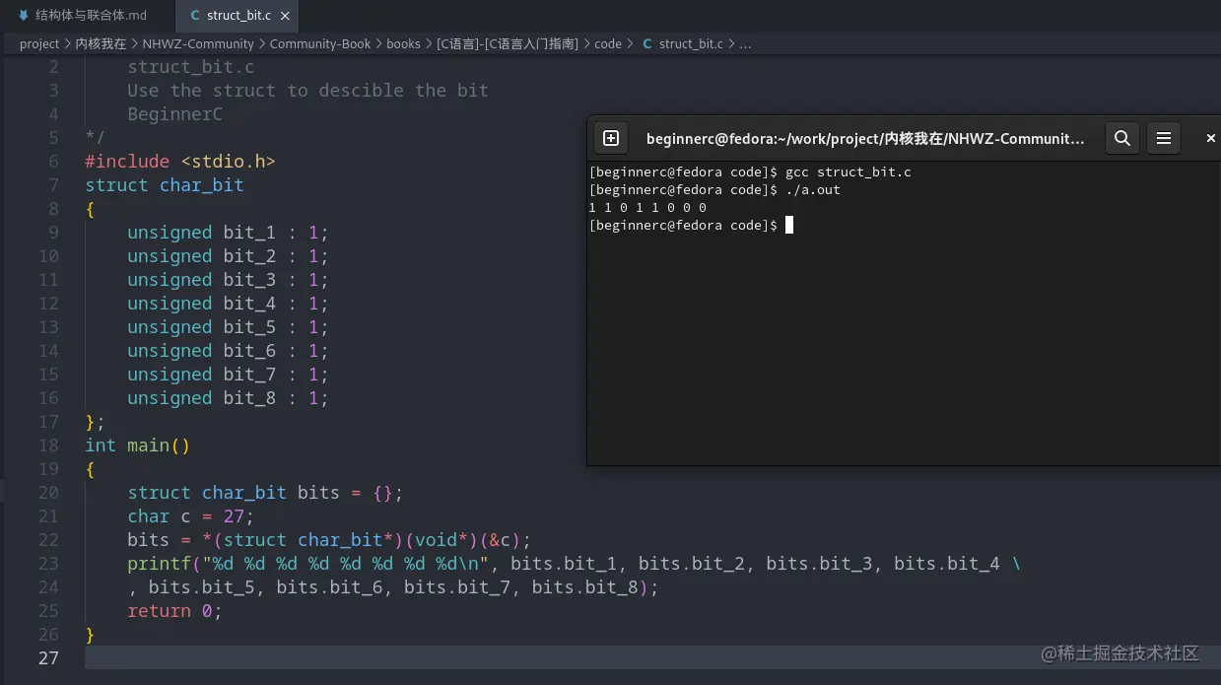This screenshot has height=685, width=1221.
Task: Click the breadcrumb ellipsis after struct_bit.c
Action: 746,44
